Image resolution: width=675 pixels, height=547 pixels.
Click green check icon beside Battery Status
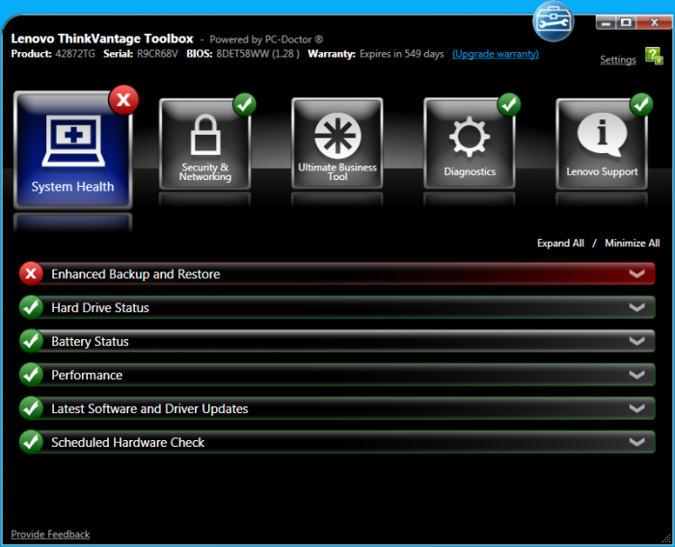pyautogui.click(x=32, y=342)
